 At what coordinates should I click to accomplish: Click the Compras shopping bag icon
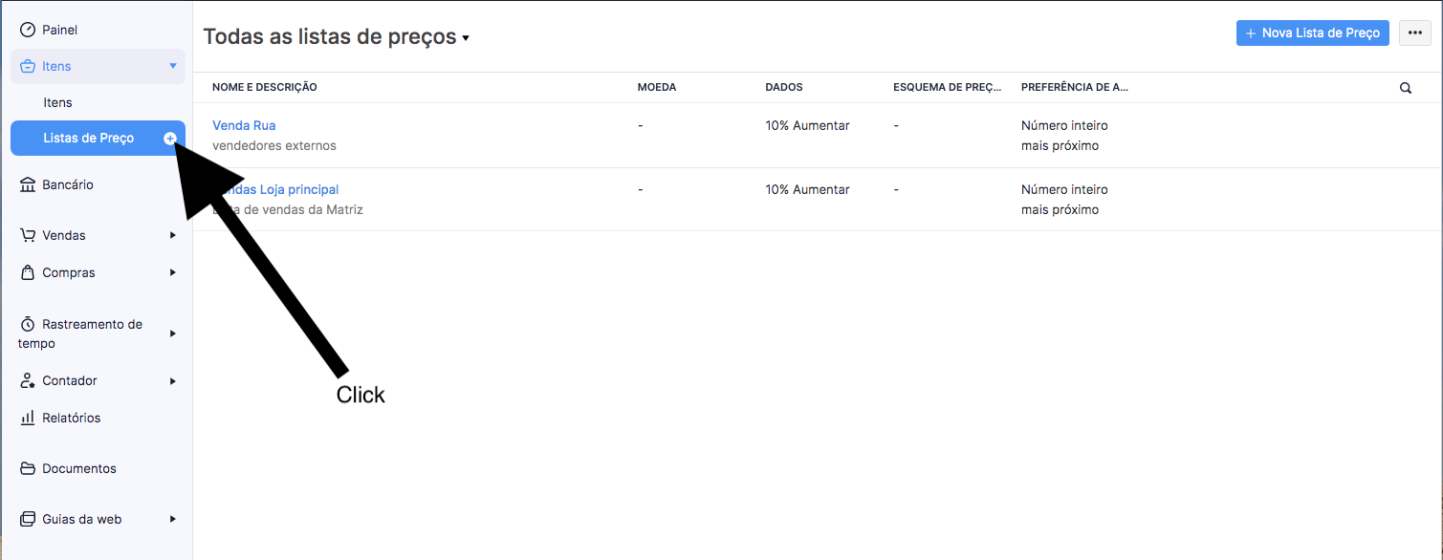point(28,272)
